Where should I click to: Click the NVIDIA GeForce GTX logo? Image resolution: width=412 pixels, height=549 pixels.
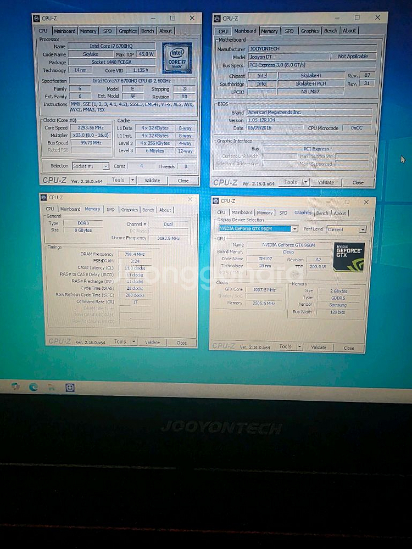349,256
